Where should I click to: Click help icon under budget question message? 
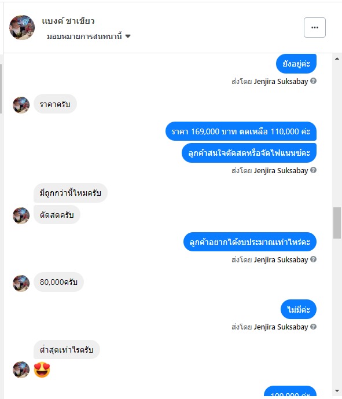point(314,259)
